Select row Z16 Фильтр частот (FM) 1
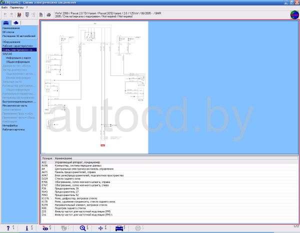Screen dimensions: 300x233 [169, 215]
